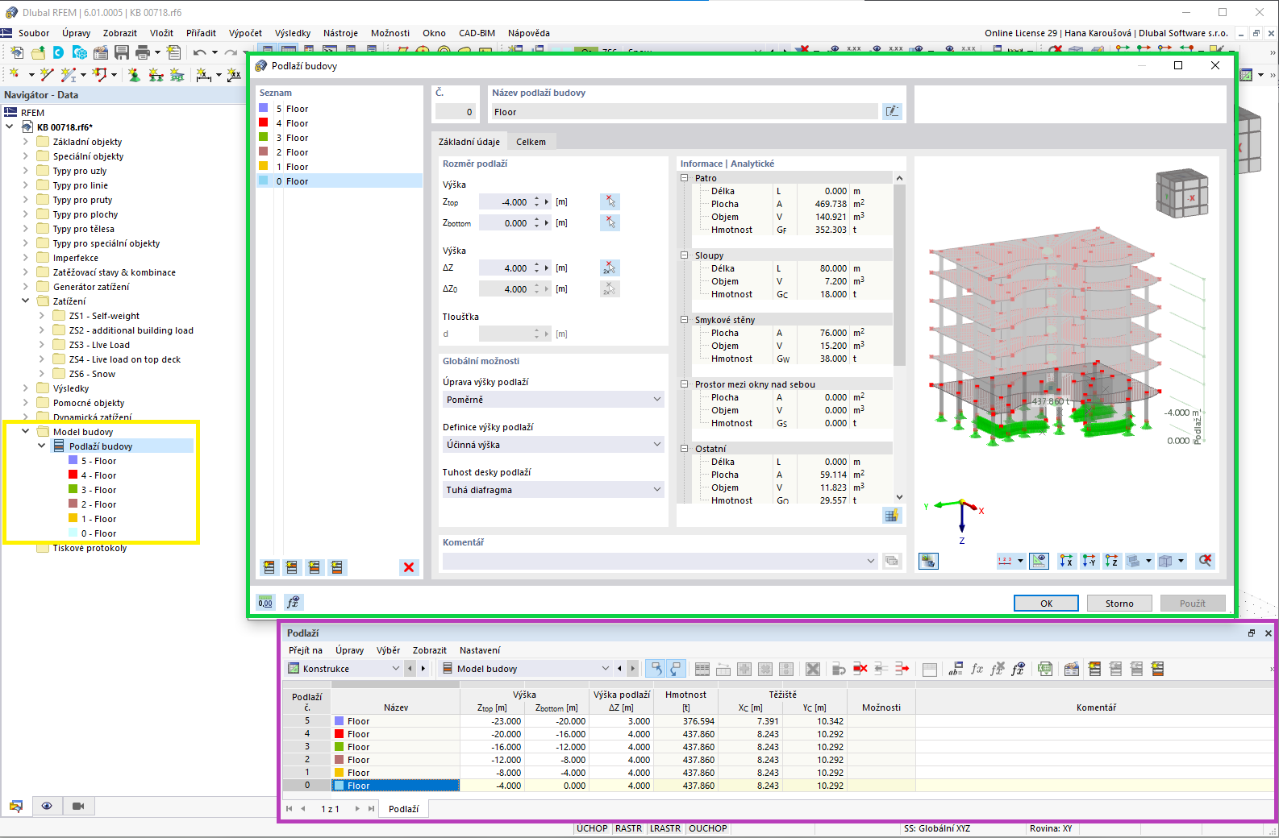
Task: Click the edit name icon beside Floor field
Action: pyautogui.click(x=892, y=112)
